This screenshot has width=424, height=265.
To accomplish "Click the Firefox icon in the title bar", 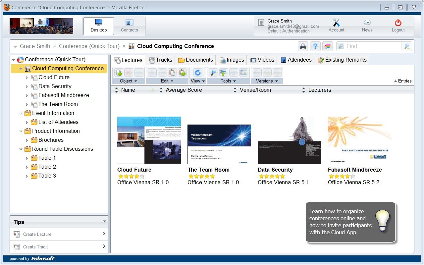I will click(7, 7).
